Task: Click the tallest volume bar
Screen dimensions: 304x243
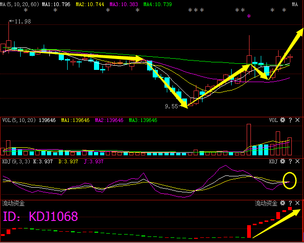Action: pos(249,140)
